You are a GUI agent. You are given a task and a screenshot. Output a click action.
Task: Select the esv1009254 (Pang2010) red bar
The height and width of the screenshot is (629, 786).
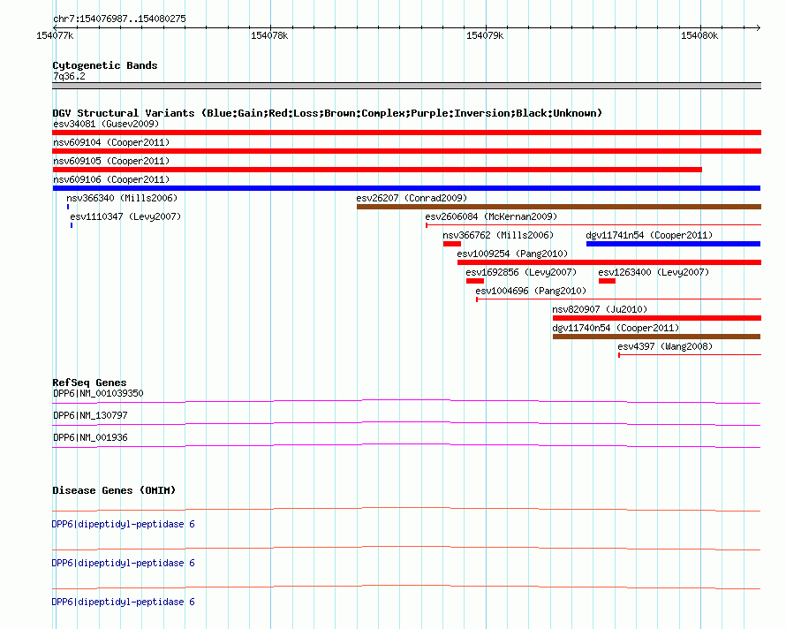tap(609, 262)
